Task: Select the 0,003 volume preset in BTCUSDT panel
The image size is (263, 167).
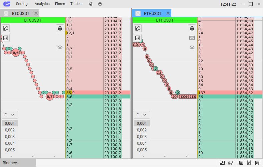Action: pos(10,137)
